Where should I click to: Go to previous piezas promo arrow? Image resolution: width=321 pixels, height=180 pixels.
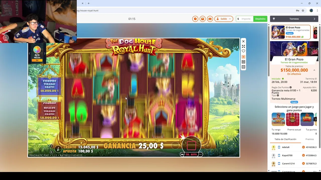click(29, 53)
